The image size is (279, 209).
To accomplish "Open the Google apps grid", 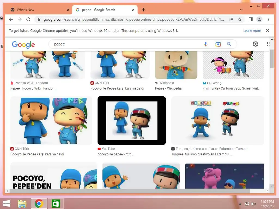I will [268, 44].
